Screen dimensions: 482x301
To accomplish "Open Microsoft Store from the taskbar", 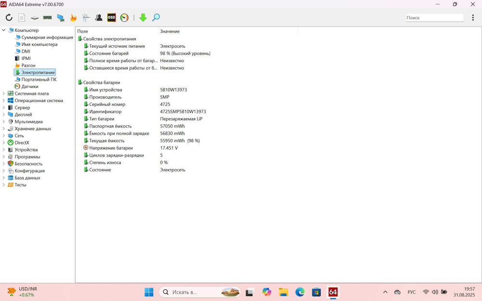I will point(316,292).
